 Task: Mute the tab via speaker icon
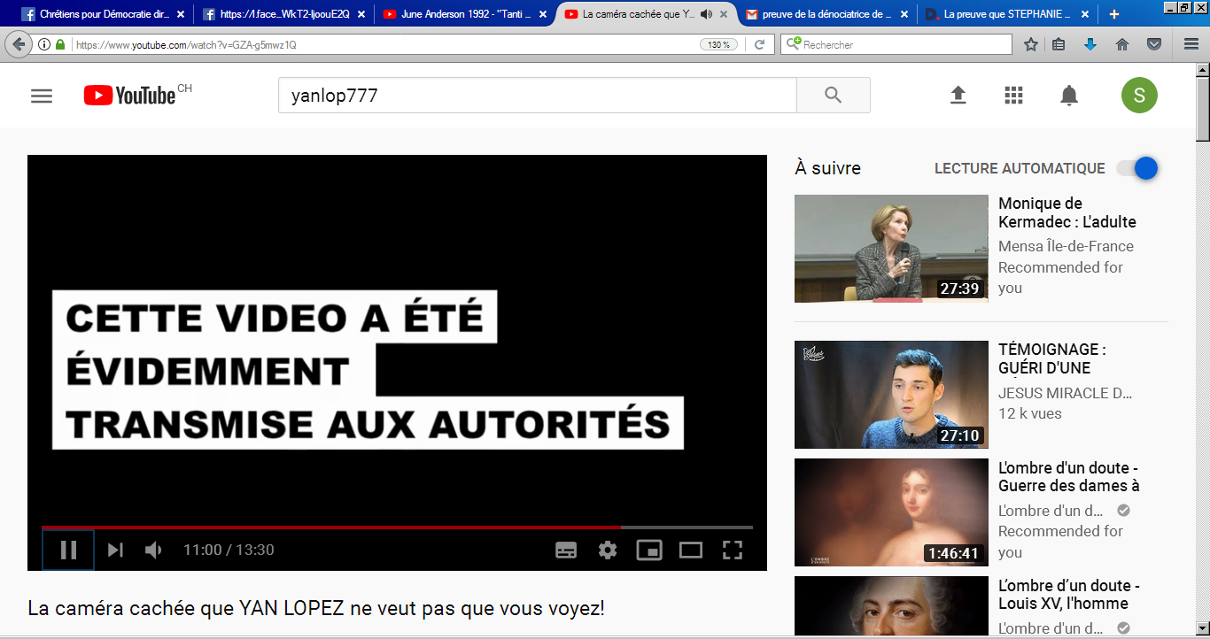coord(706,14)
